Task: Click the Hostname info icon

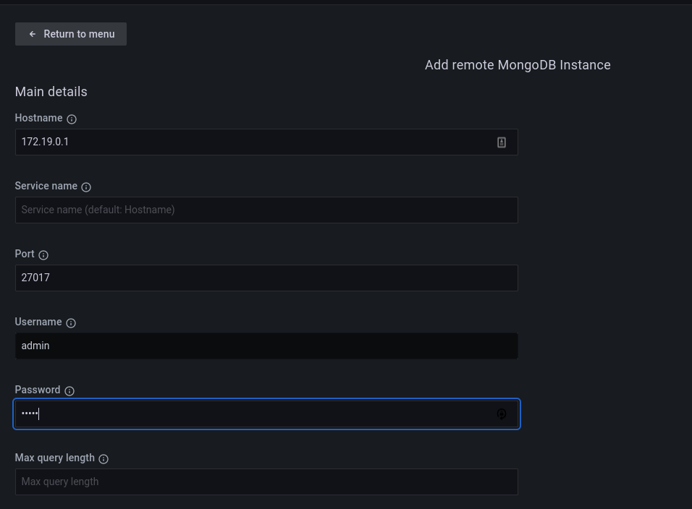Action: tap(71, 119)
